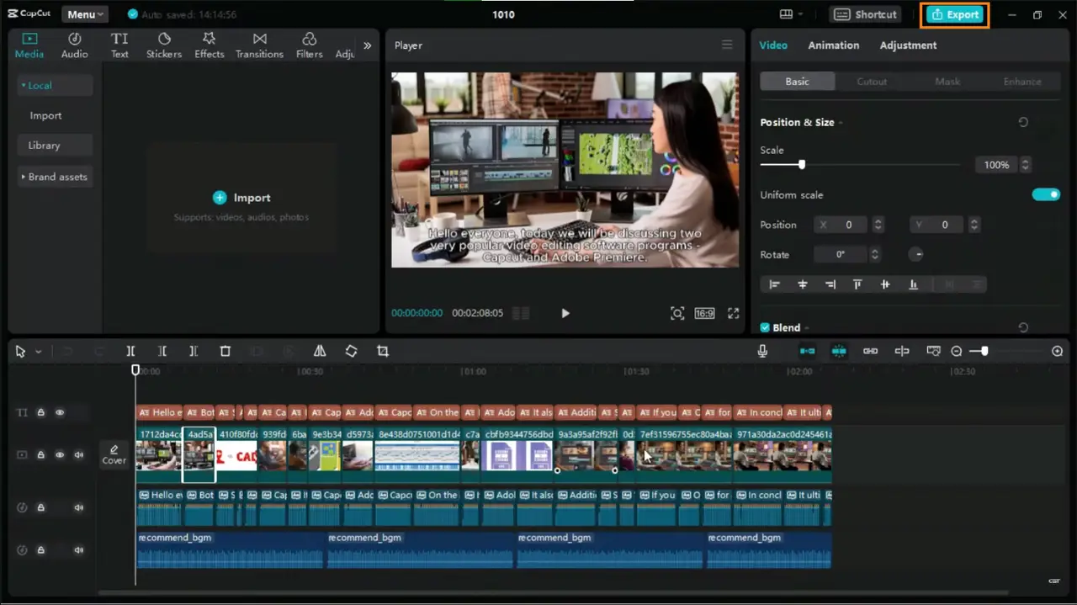
Task: Click the Mirror flip icon in timeline toolbar
Action: 320,352
